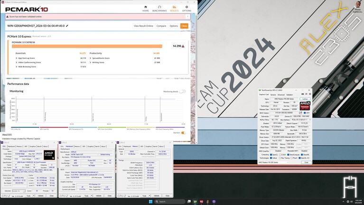Click the taskbar clock and date

point(358,202)
